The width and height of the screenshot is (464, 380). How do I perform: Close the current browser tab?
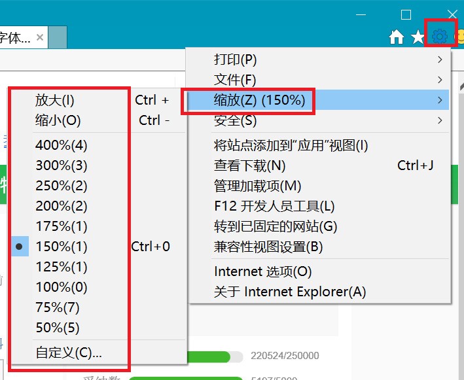click(40, 37)
